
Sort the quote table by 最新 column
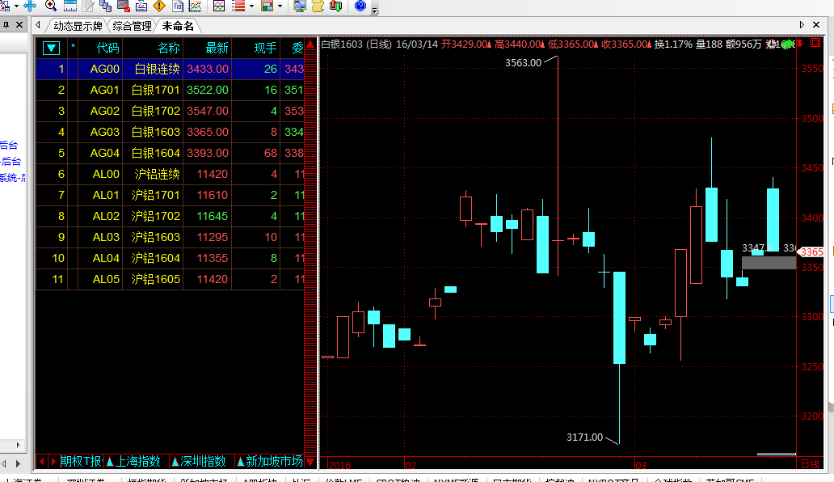[217, 49]
